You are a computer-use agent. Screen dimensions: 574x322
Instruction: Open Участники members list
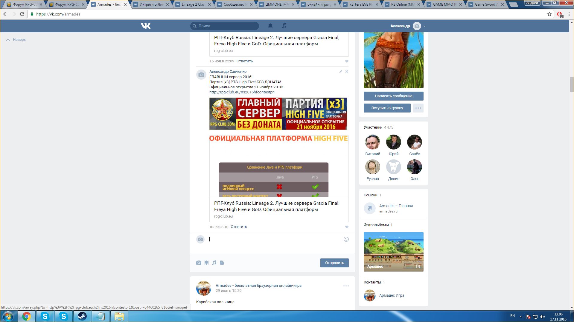pos(373,127)
